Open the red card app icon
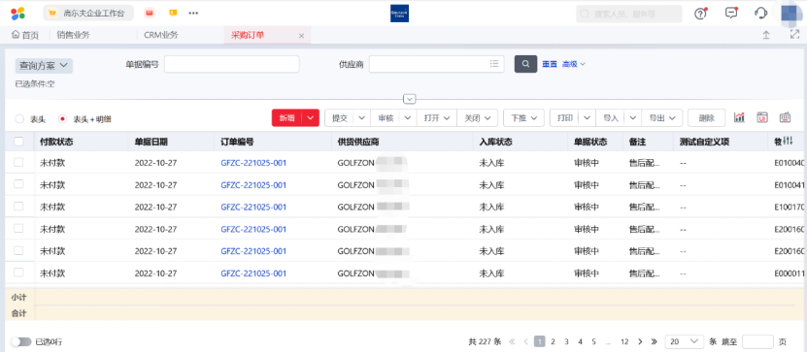The height and width of the screenshot is (353, 807). (150, 13)
